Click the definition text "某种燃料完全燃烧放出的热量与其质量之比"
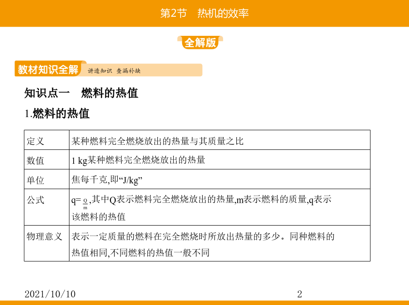The width and height of the screenshot is (409, 305). click(x=157, y=141)
